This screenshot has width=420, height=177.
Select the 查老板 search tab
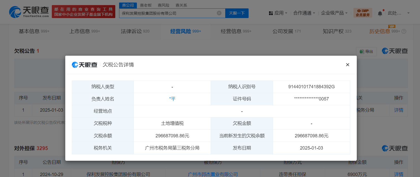(146, 5)
